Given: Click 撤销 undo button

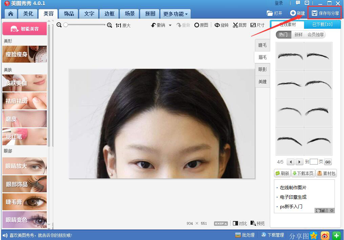Looking at the screenshot, I should (158, 25).
